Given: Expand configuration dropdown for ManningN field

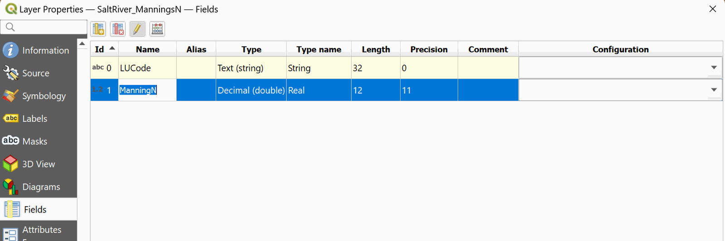Looking at the screenshot, I should tap(714, 90).
